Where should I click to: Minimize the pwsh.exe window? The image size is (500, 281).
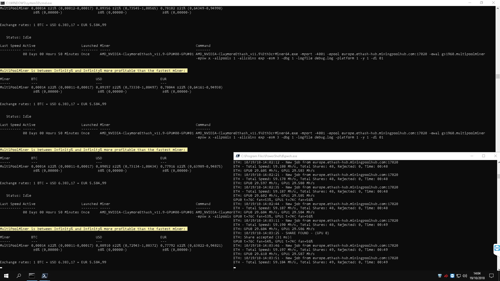click(x=472, y=156)
